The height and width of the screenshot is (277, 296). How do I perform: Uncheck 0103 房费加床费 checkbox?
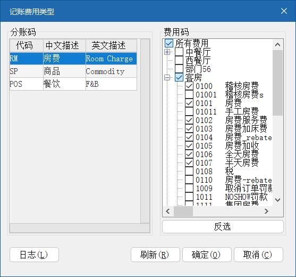point(189,128)
